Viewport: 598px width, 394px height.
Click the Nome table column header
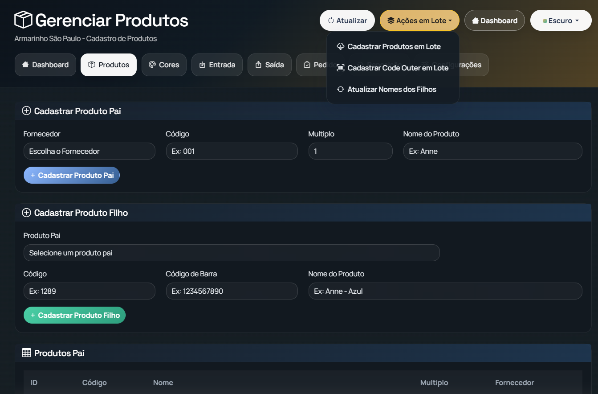[x=163, y=382]
